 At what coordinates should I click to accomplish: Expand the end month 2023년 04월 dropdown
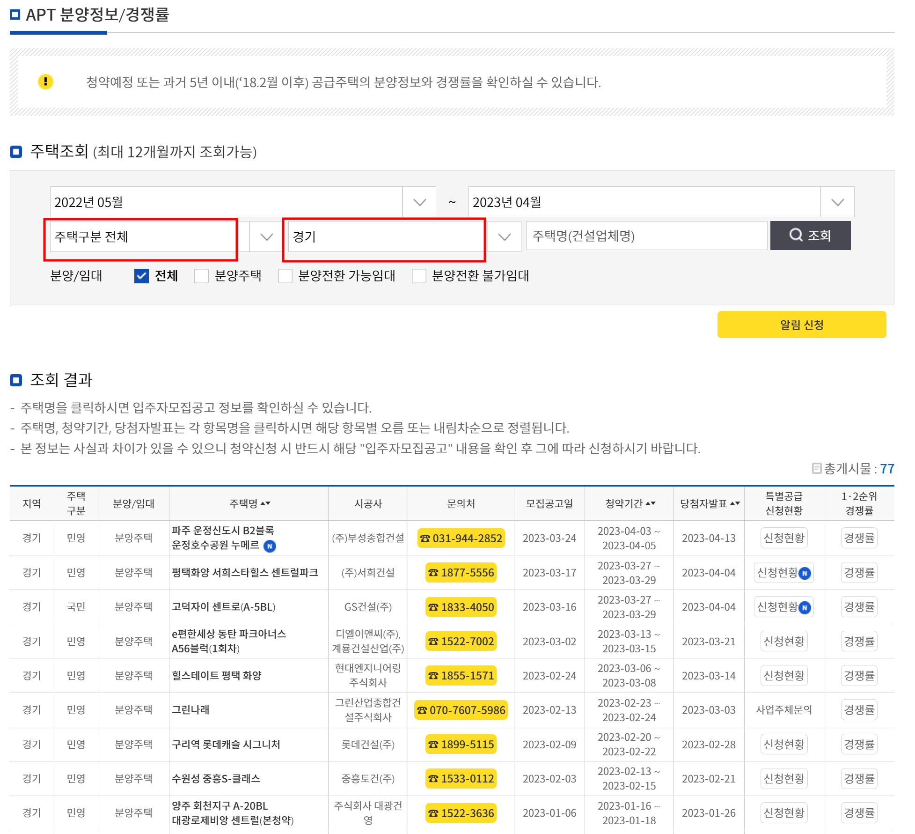661,202
